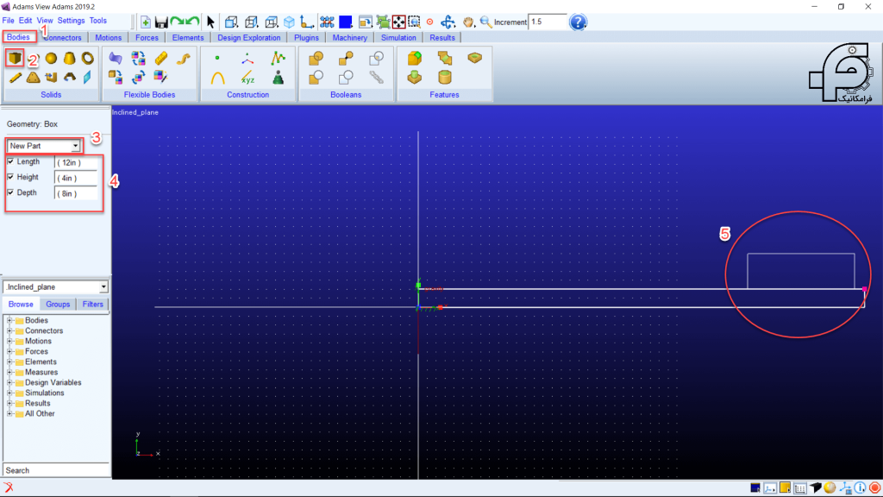Click the first Features icon with green fillet
Image resolution: width=883 pixels, height=497 pixels.
415,58
